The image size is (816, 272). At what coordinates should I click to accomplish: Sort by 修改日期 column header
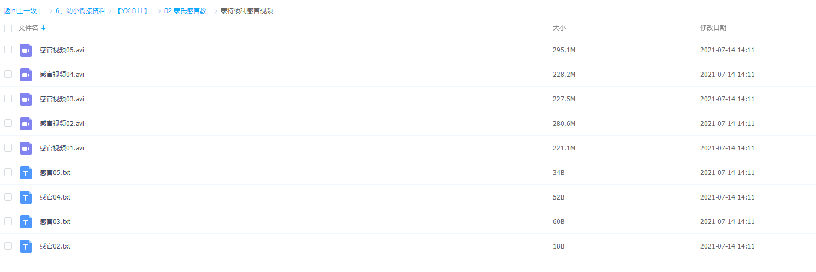[x=713, y=28]
